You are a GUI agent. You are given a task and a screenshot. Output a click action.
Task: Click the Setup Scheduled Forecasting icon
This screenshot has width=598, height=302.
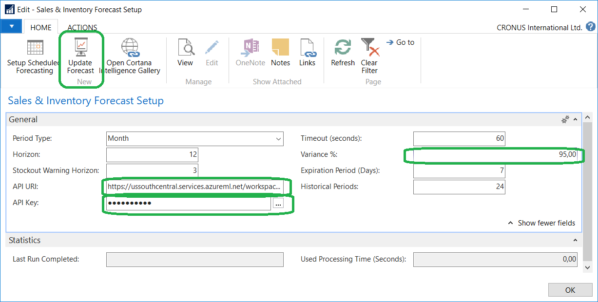pos(35,48)
